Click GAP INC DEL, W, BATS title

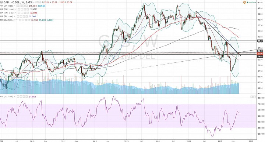[18, 2]
